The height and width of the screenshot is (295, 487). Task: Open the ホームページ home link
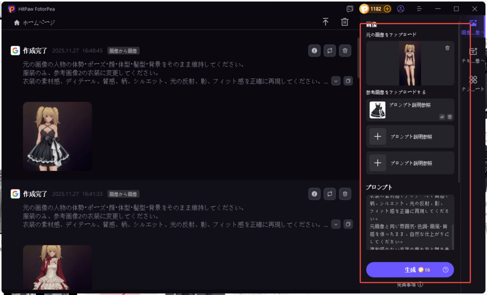[x=34, y=22]
